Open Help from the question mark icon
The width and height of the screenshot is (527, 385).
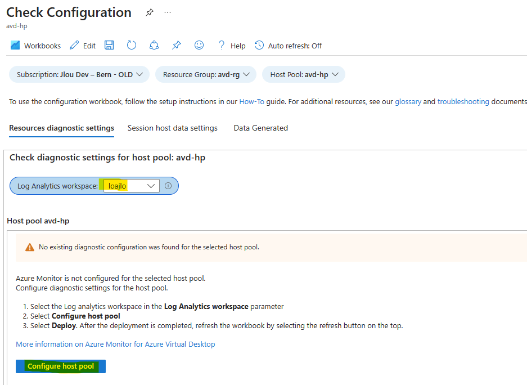[222, 46]
